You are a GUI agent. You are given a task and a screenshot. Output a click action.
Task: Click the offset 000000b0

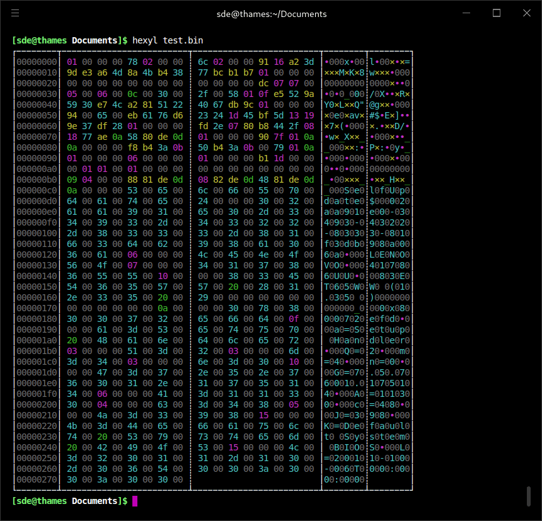(x=37, y=180)
